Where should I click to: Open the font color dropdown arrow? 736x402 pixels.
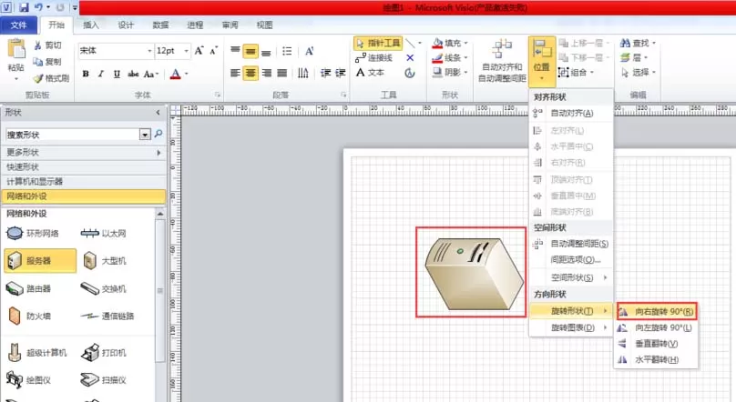tap(187, 74)
